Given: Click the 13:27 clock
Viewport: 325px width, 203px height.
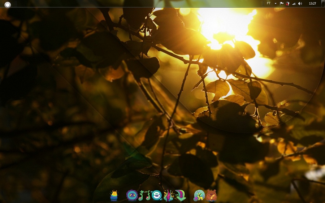Looking at the screenshot, I should [x=312, y=3].
